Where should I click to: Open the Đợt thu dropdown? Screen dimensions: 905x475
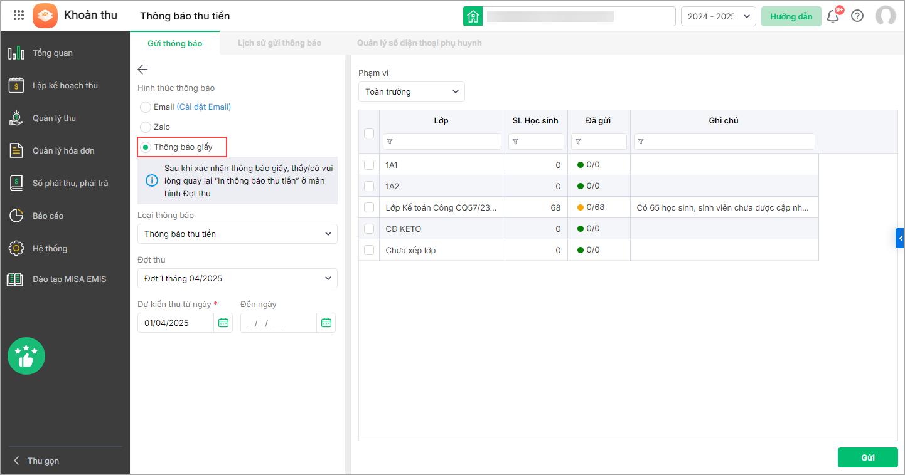(x=237, y=278)
